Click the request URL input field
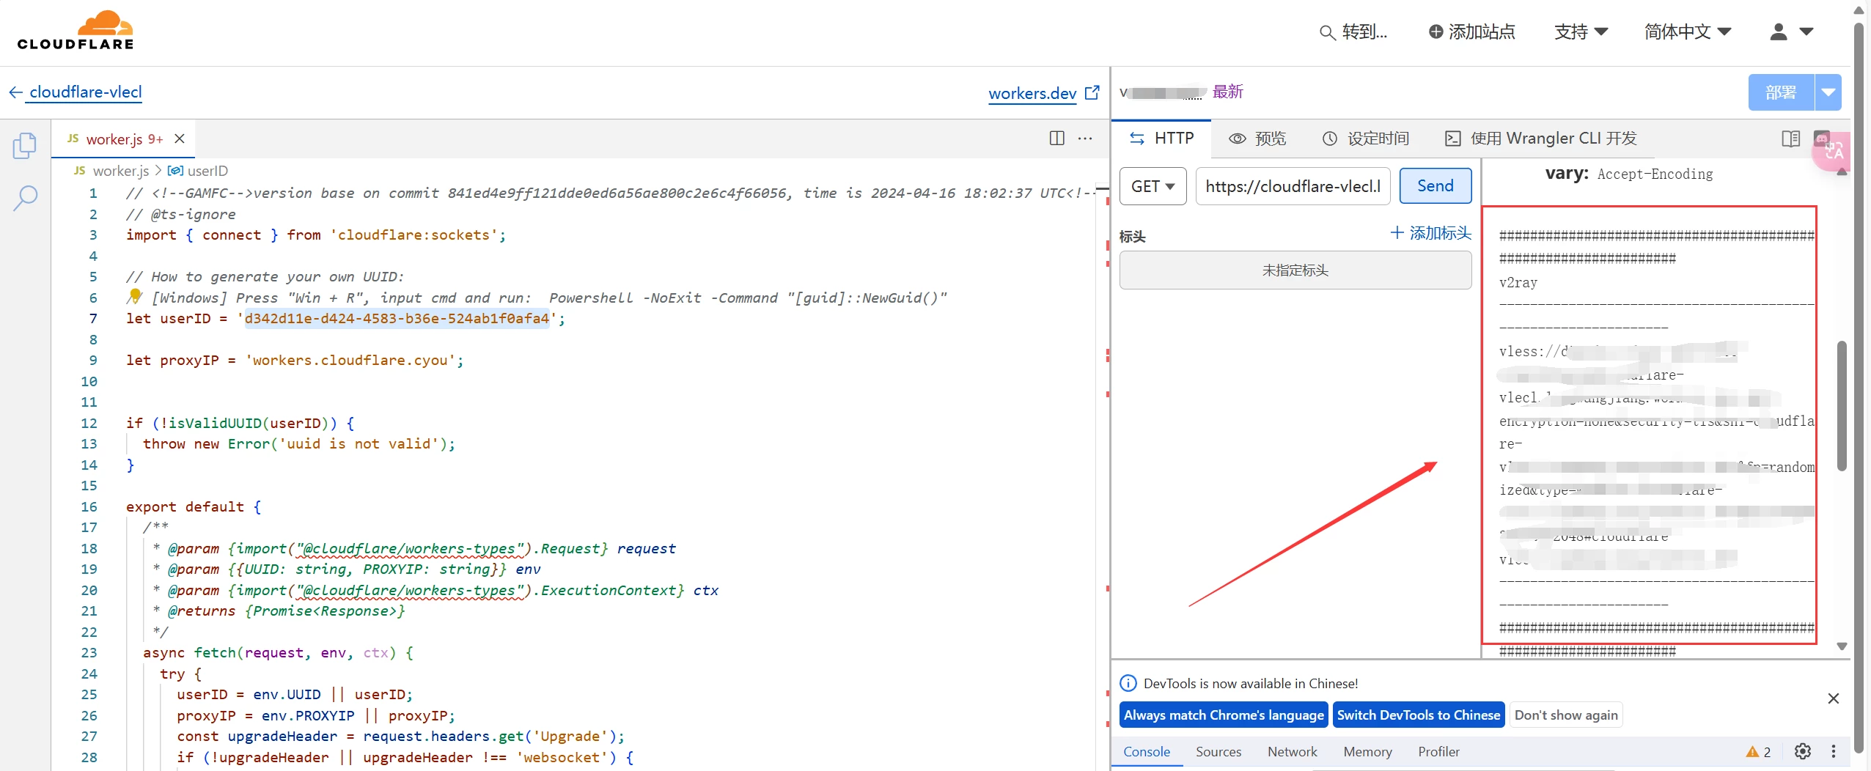 click(1293, 186)
